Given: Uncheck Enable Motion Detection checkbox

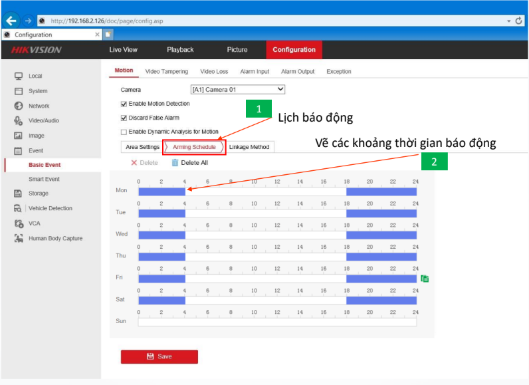Looking at the screenshot, I should click(124, 104).
